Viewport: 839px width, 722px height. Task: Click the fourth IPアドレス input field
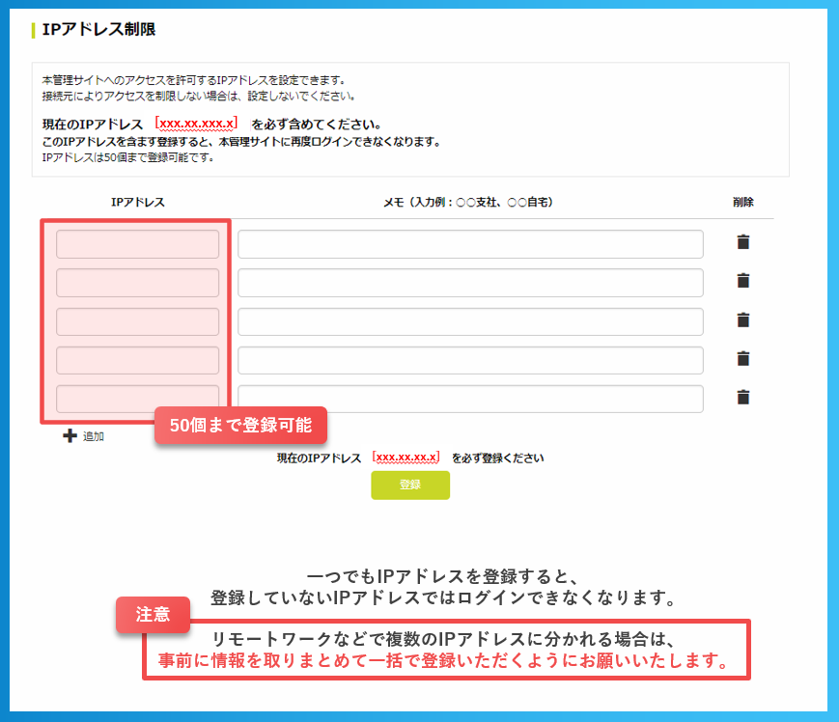pos(137,360)
